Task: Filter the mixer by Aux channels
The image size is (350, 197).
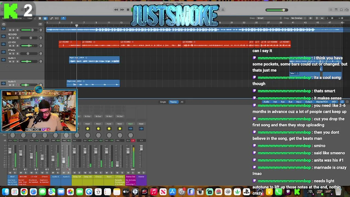Action: coord(283,102)
